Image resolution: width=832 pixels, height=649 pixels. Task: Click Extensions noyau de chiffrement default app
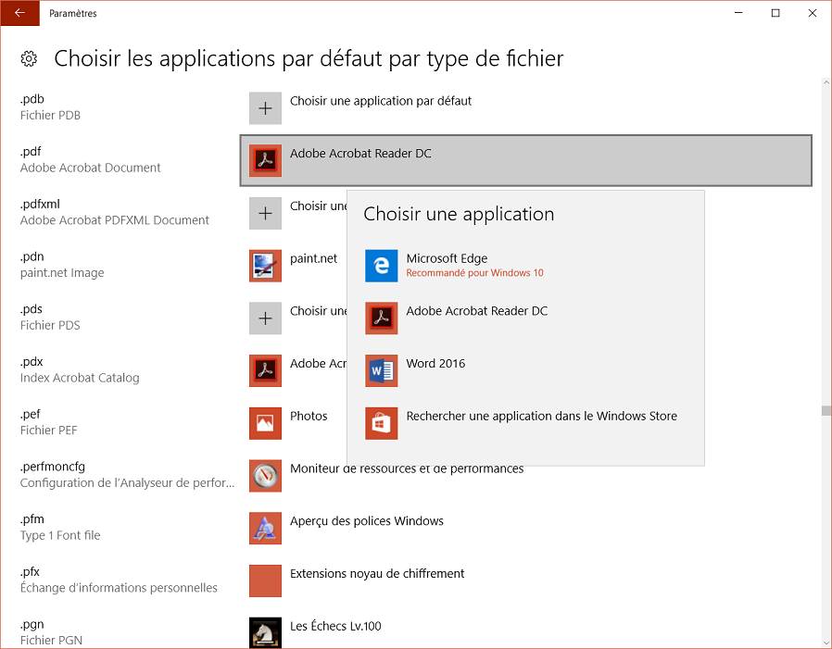377,573
